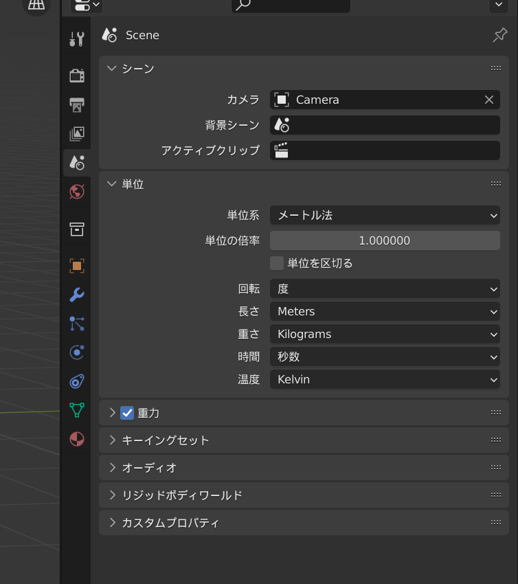518x584 pixels.
Task: Click the 単位の倍率 1.000000 field
Action: pyautogui.click(x=385, y=240)
